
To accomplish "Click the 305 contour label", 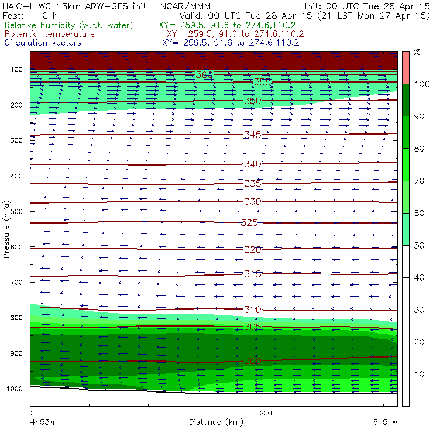I will (x=253, y=327).
